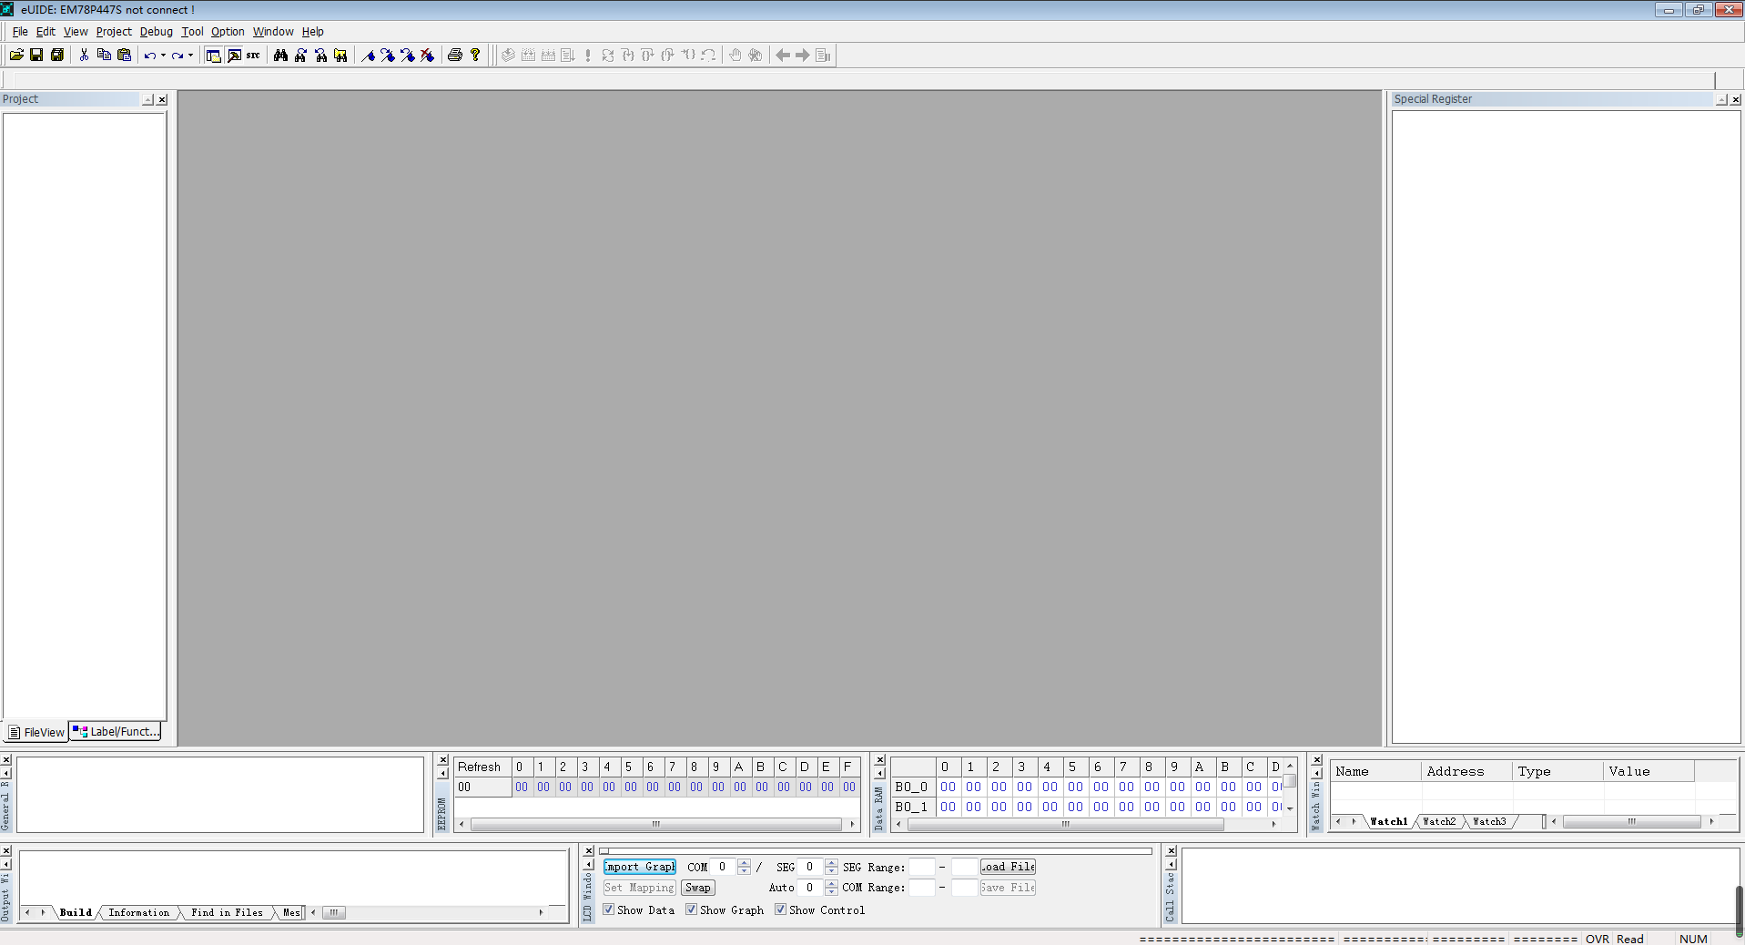The width and height of the screenshot is (1745, 945).
Task: Click the B0_0 row label in Data RAM
Action: (x=913, y=787)
